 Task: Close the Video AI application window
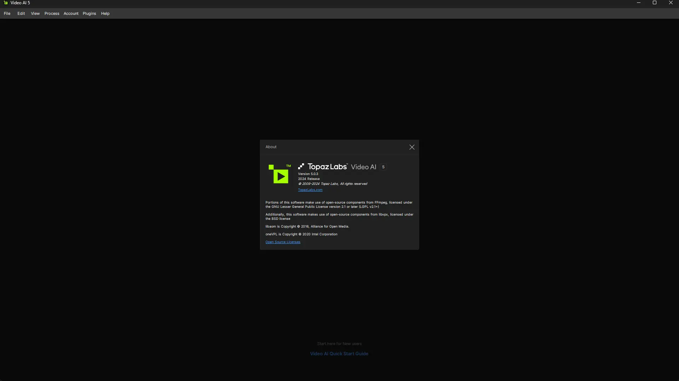click(x=671, y=3)
